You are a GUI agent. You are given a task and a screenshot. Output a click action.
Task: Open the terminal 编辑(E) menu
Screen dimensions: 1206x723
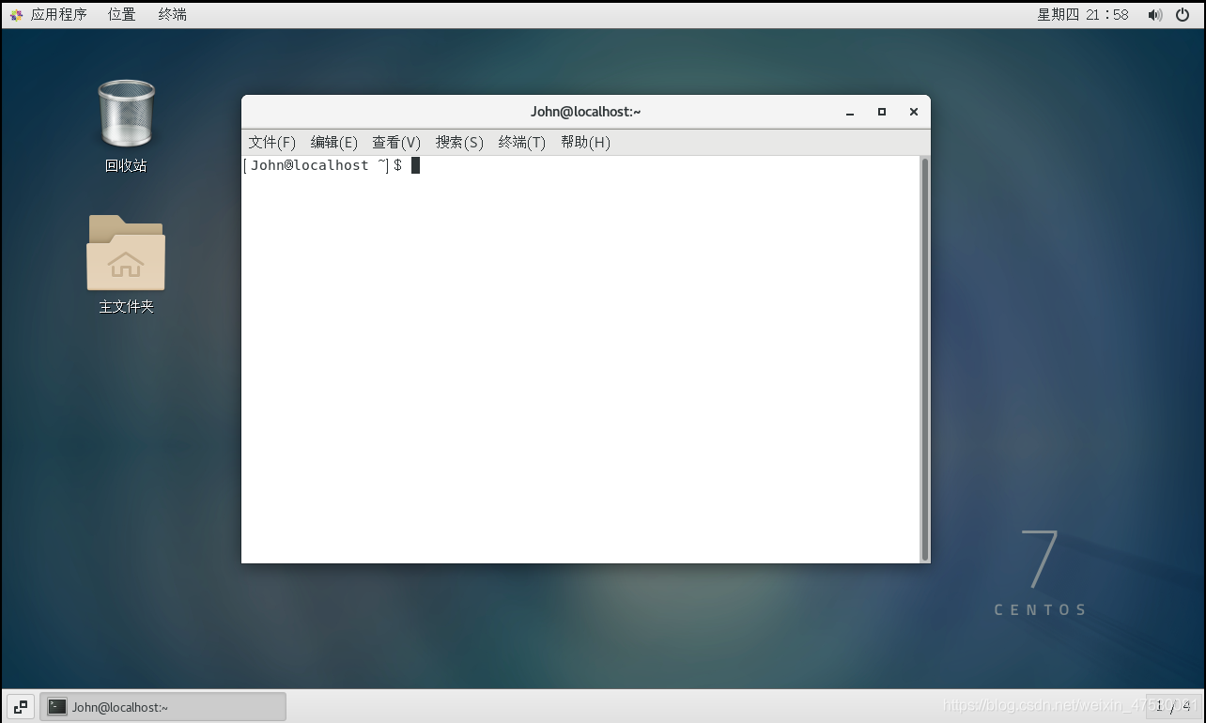coord(333,142)
